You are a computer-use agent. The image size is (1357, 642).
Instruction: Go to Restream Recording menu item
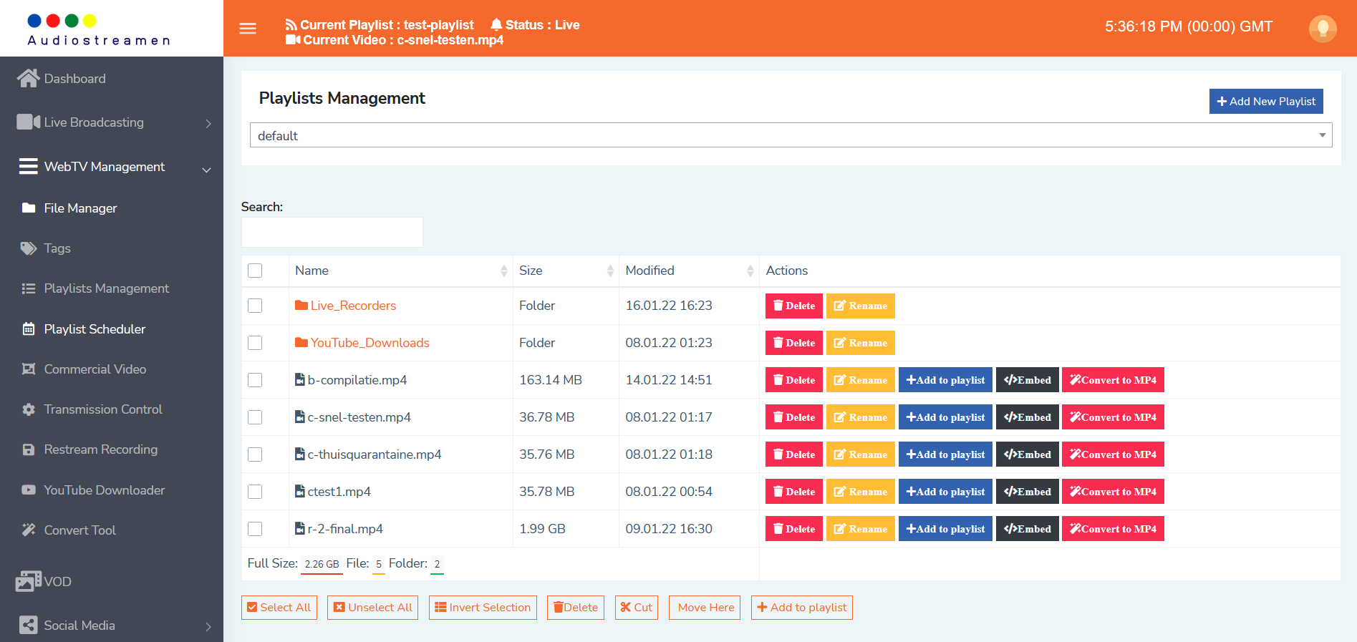100,449
